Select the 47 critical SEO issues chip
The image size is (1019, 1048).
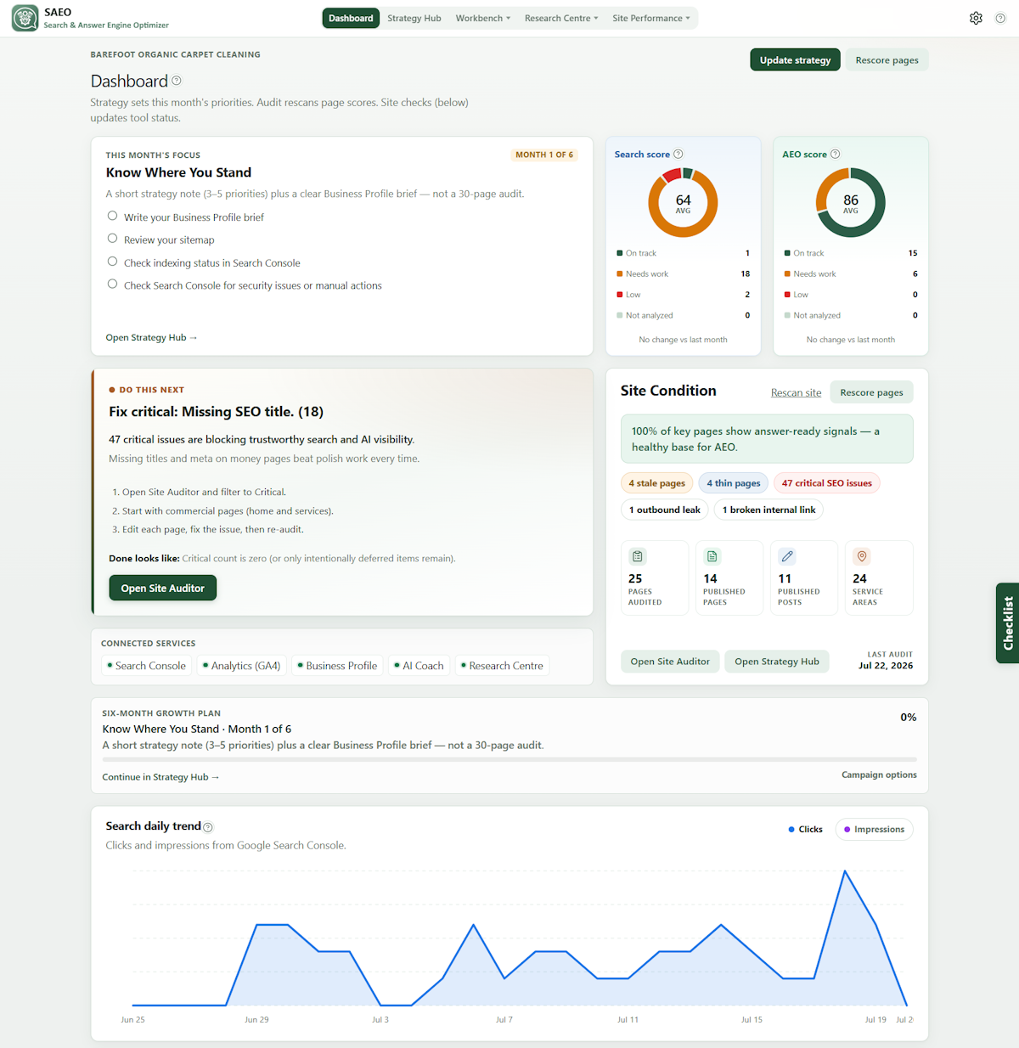826,483
